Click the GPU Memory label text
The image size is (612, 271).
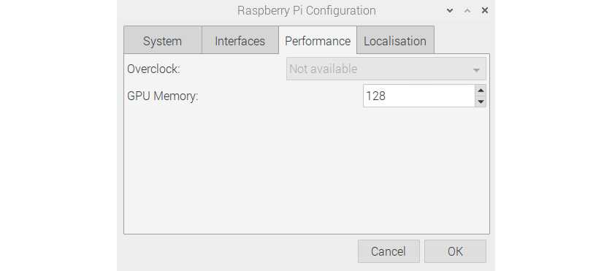(163, 96)
